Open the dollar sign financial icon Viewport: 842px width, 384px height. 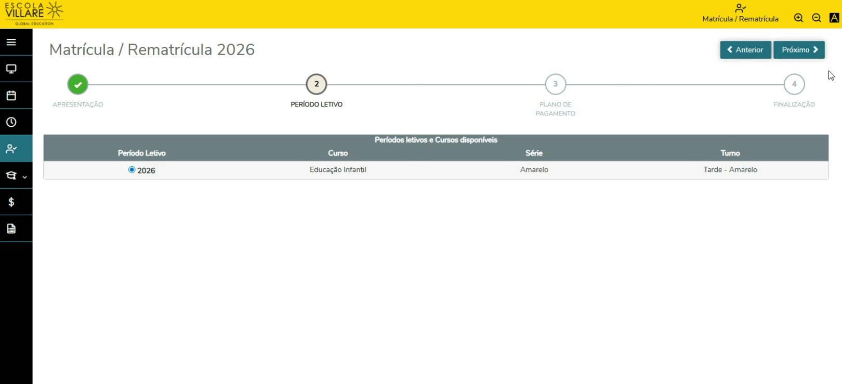(11, 202)
